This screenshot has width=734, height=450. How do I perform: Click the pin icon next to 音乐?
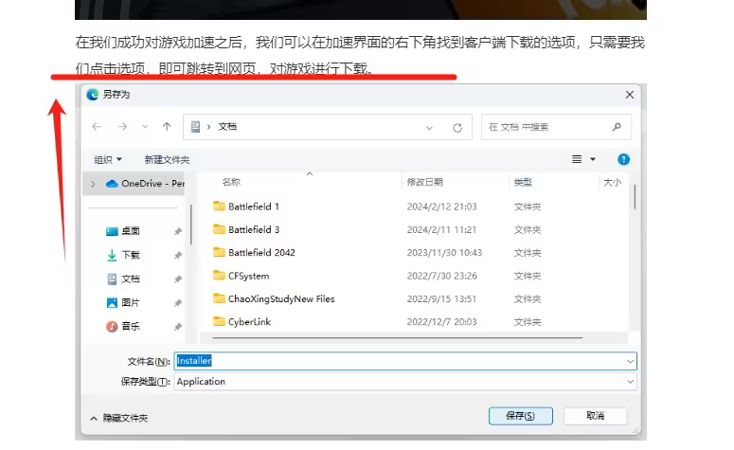click(x=178, y=327)
